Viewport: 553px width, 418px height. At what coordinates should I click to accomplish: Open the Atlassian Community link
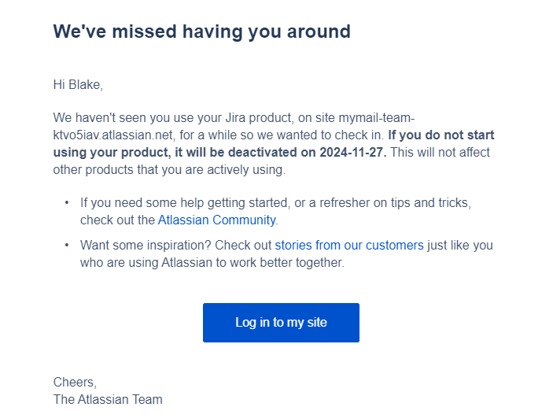[x=216, y=220]
